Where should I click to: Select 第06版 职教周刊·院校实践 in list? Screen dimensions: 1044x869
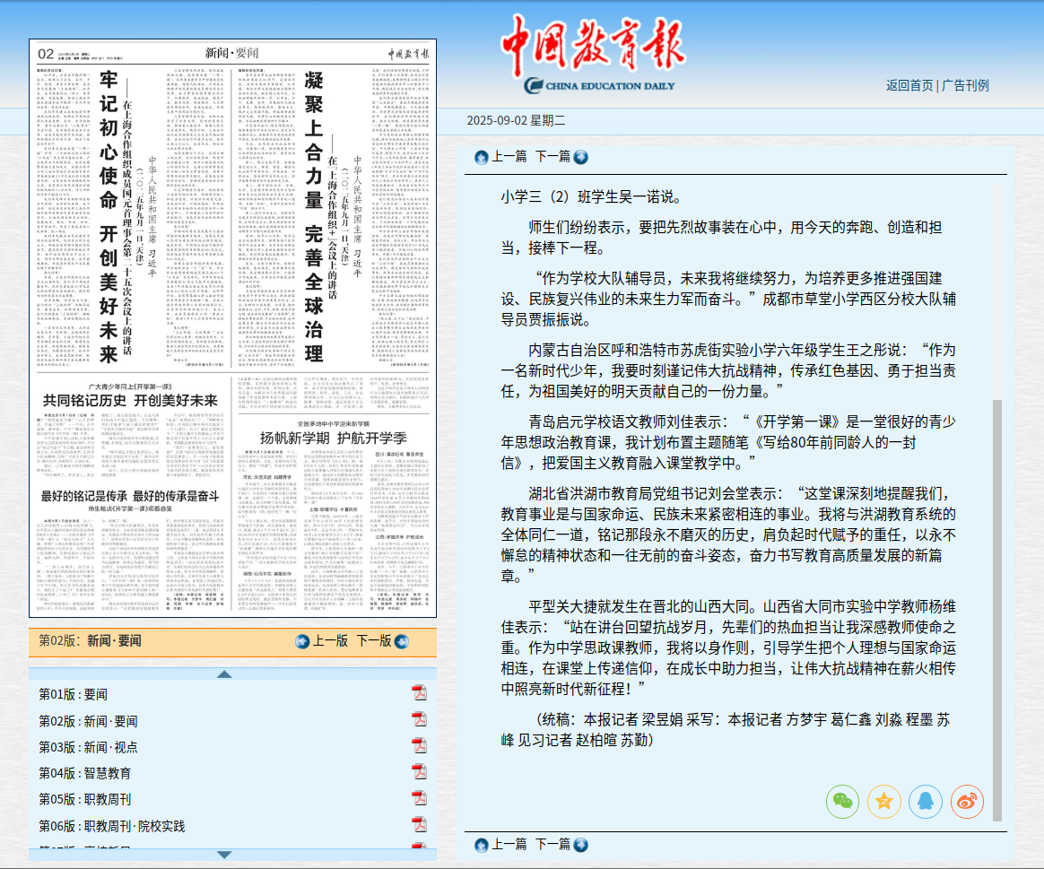111,825
